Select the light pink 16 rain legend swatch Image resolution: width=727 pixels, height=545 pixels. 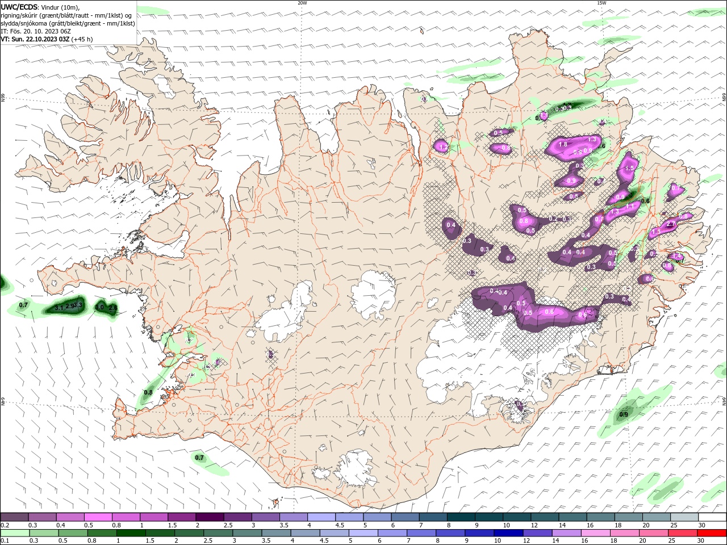(595, 533)
